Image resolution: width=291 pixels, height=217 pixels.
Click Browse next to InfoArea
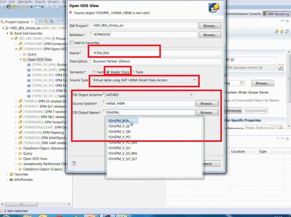(x=210, y=34)
